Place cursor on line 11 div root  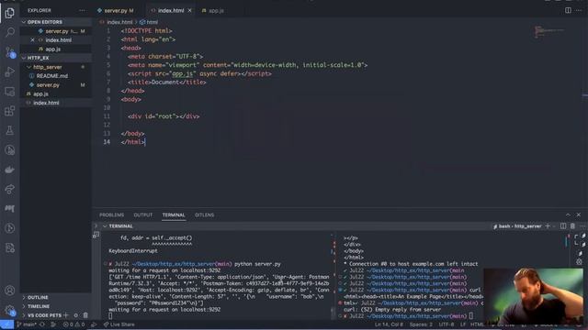click(164, 116)
